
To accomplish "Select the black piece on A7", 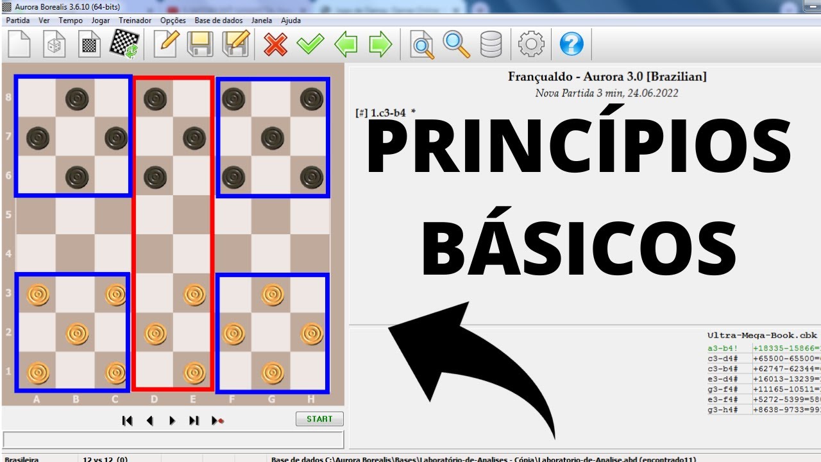I will click(37, 137).
